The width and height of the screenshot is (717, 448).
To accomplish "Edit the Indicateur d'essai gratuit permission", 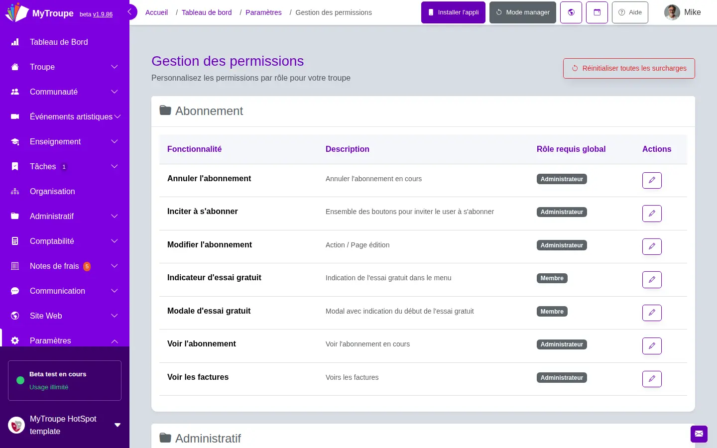I will (x=652, y=280).
